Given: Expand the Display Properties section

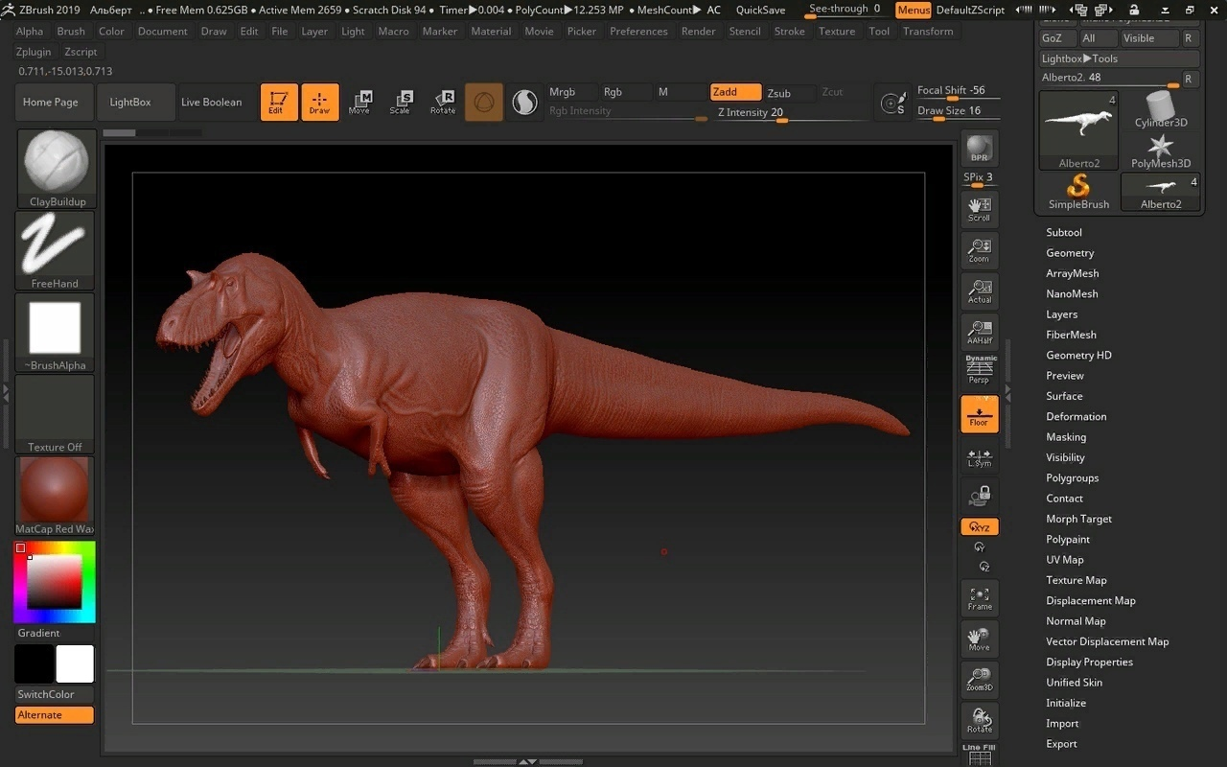Looking at the screenshot, I should [x=1089, y=662].
